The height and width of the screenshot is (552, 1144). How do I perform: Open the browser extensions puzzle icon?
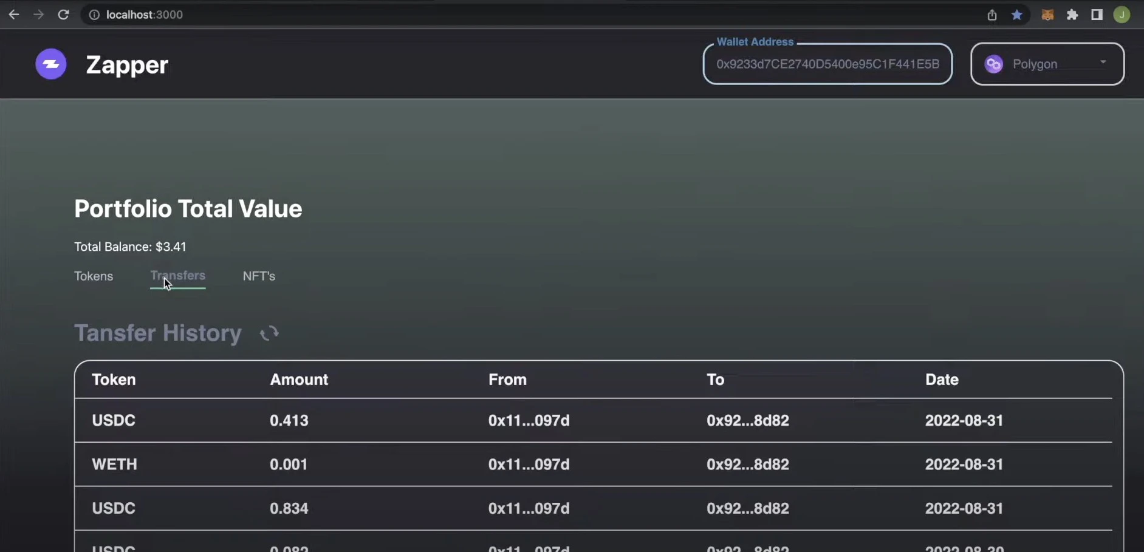(1072, 15)
